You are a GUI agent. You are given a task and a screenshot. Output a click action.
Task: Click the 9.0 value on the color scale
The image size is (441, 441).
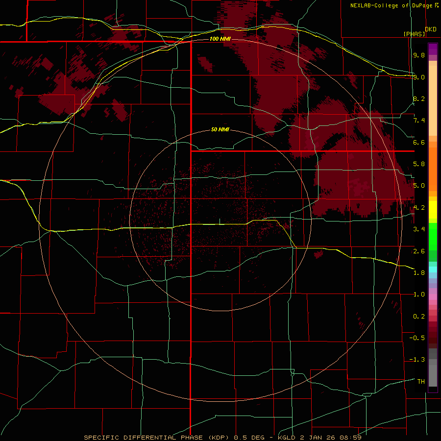tap(419, 77)
